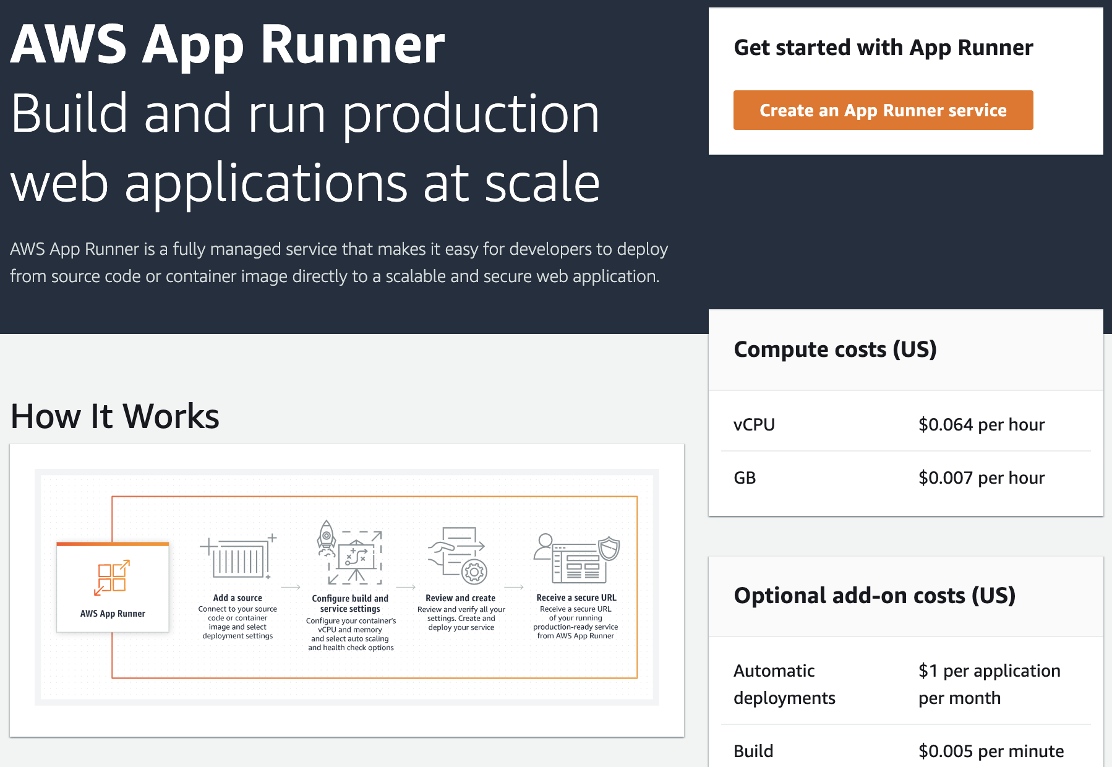Select the AWS App Runner page title
Viewport: 1112px width, 767px height.
coord(228,44)
